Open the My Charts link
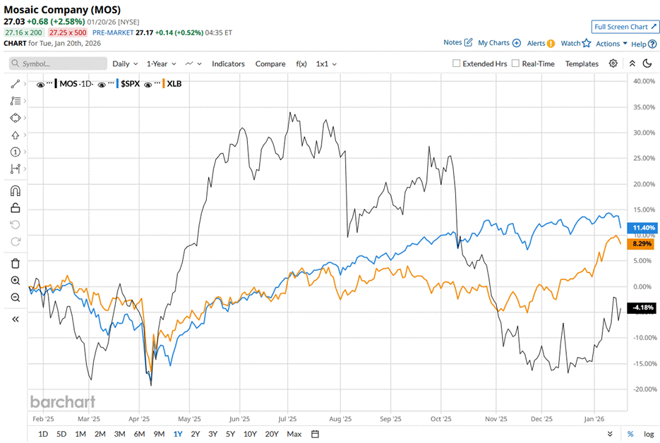660x443 pixels. click(499, 43)
